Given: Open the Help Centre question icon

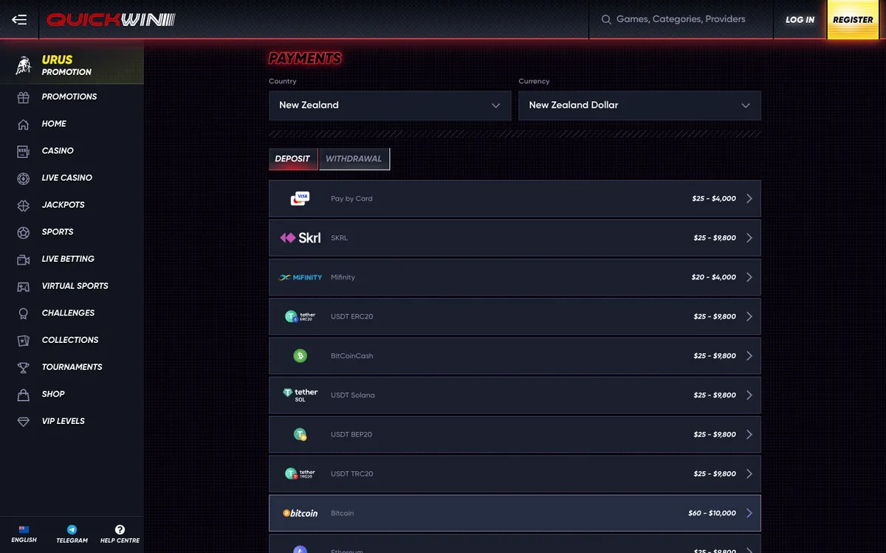Looking at the screenshot, I should (120, 529).
